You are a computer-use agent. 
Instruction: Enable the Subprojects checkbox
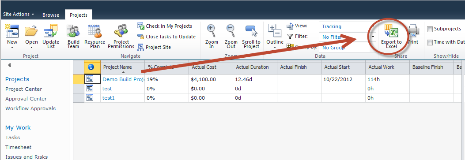pos(430,29)
